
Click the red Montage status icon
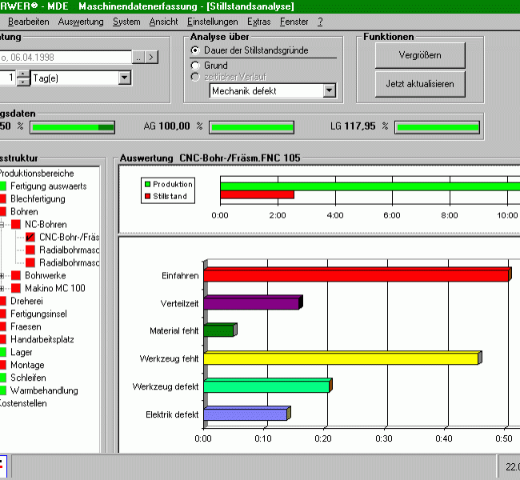click(2, 365)
